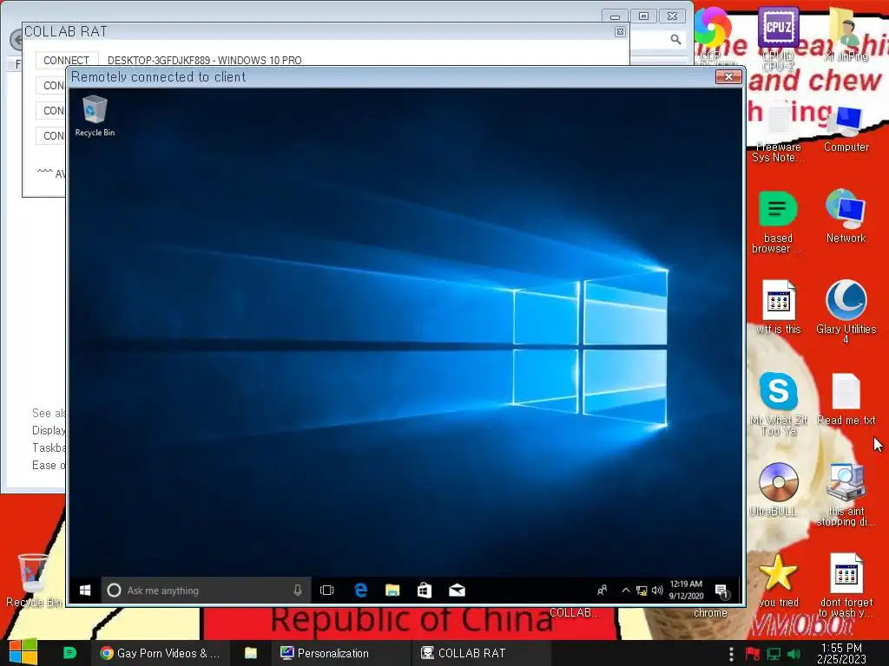
Task: Open the 'you tried' star icon
Action: point(778,581)
